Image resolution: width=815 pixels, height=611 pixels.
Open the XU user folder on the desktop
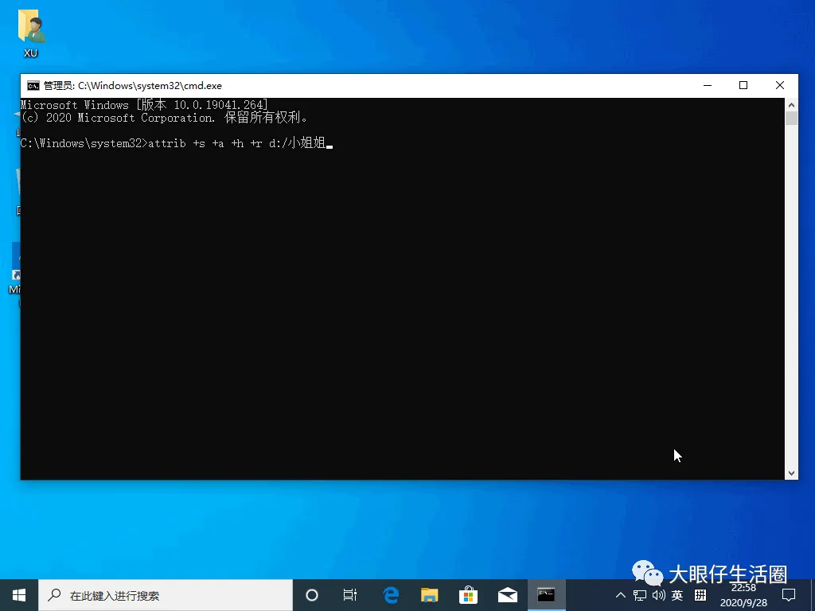[30, 28]
